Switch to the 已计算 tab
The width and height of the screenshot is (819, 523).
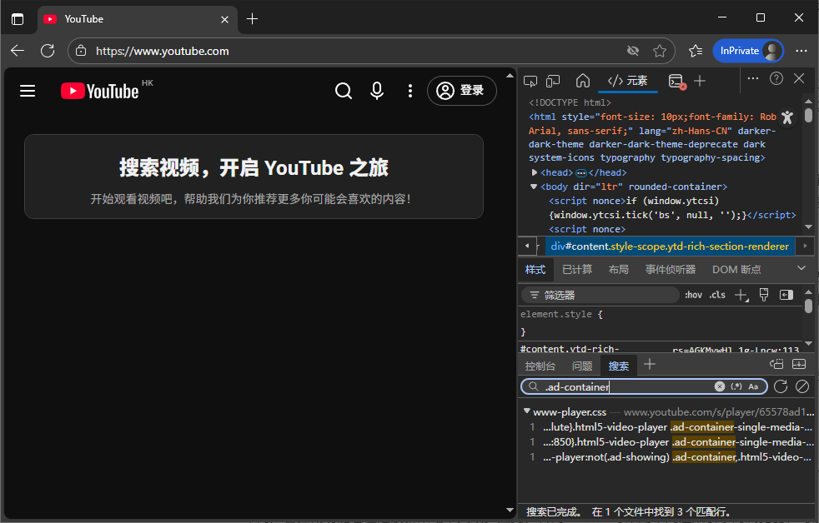pos(577,269)
